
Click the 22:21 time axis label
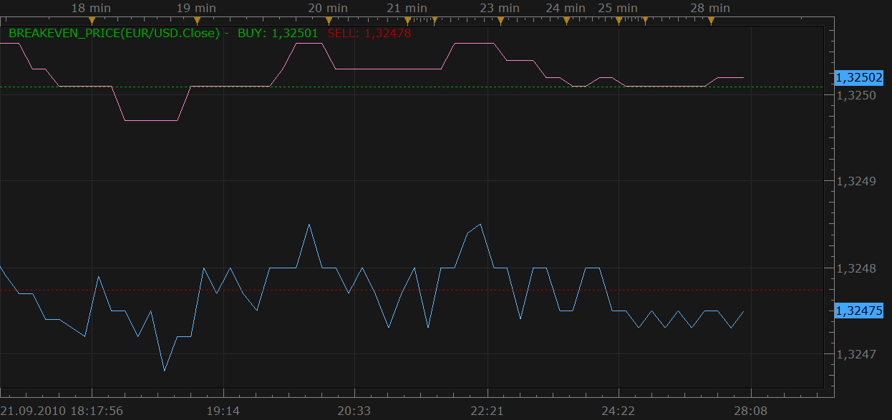pos(488,411)
